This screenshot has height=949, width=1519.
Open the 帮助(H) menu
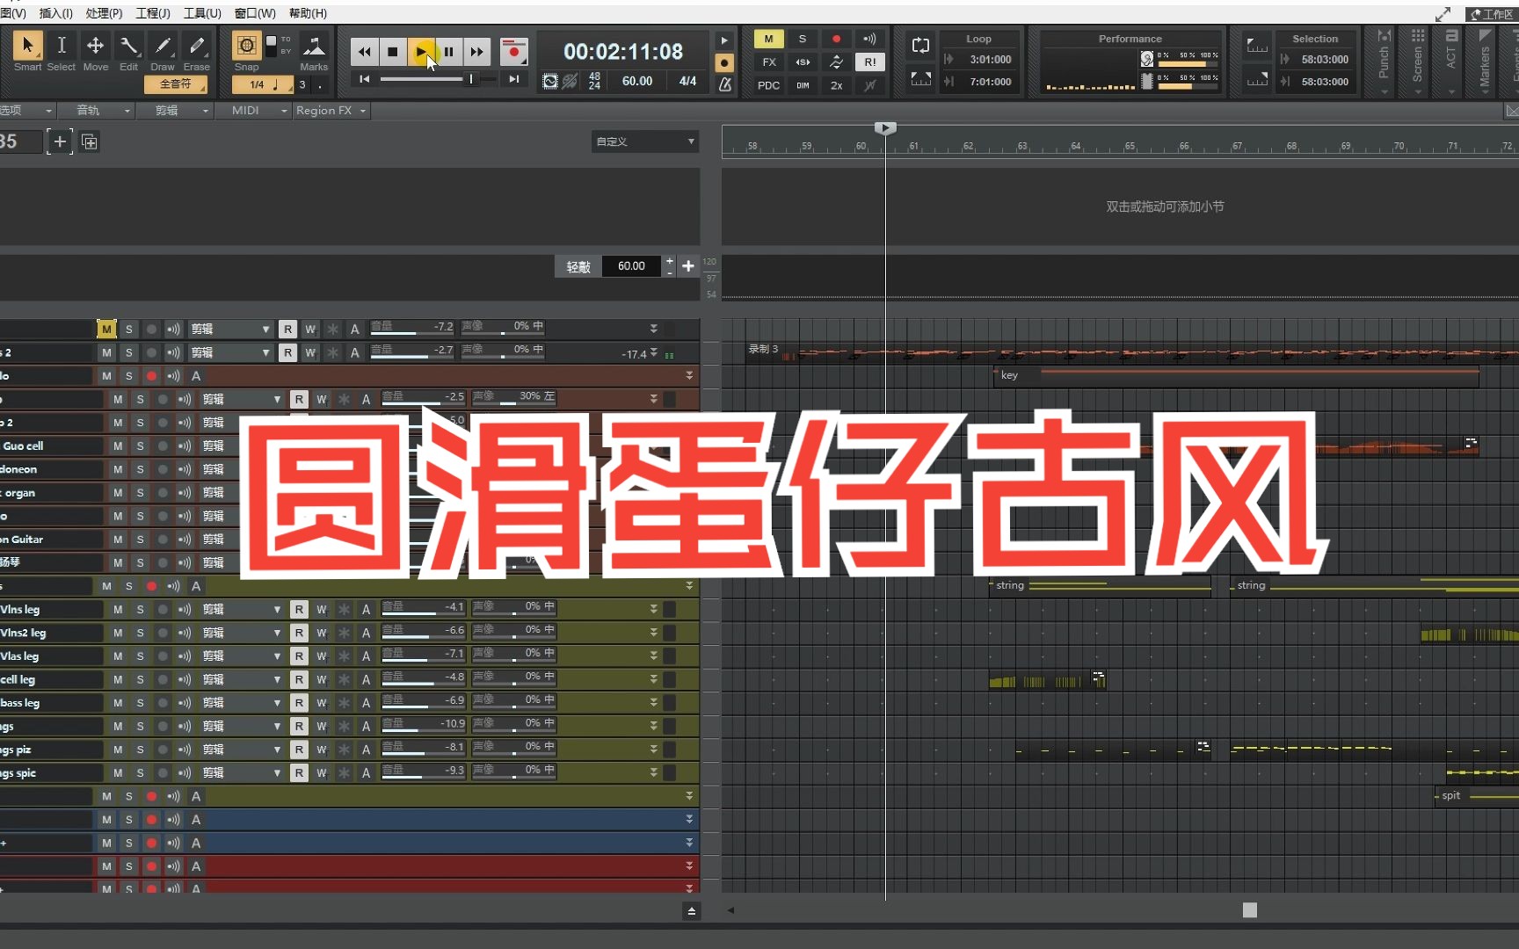tap(308, 13)
